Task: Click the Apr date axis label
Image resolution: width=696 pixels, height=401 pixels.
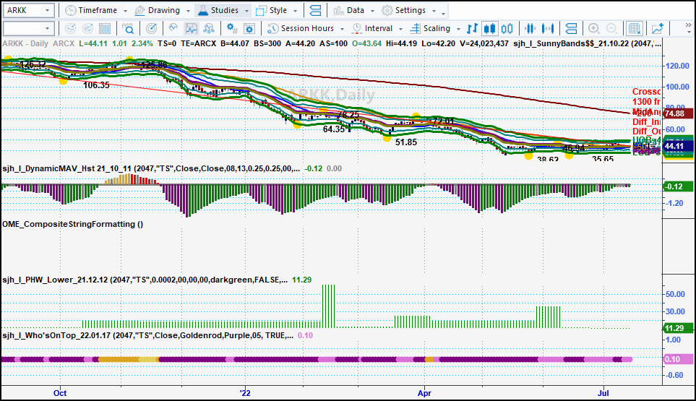Action: (x=424, y=393)
